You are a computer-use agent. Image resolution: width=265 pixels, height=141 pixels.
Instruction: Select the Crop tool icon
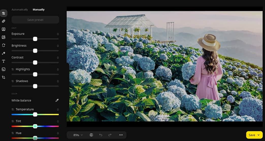point(4,77)
